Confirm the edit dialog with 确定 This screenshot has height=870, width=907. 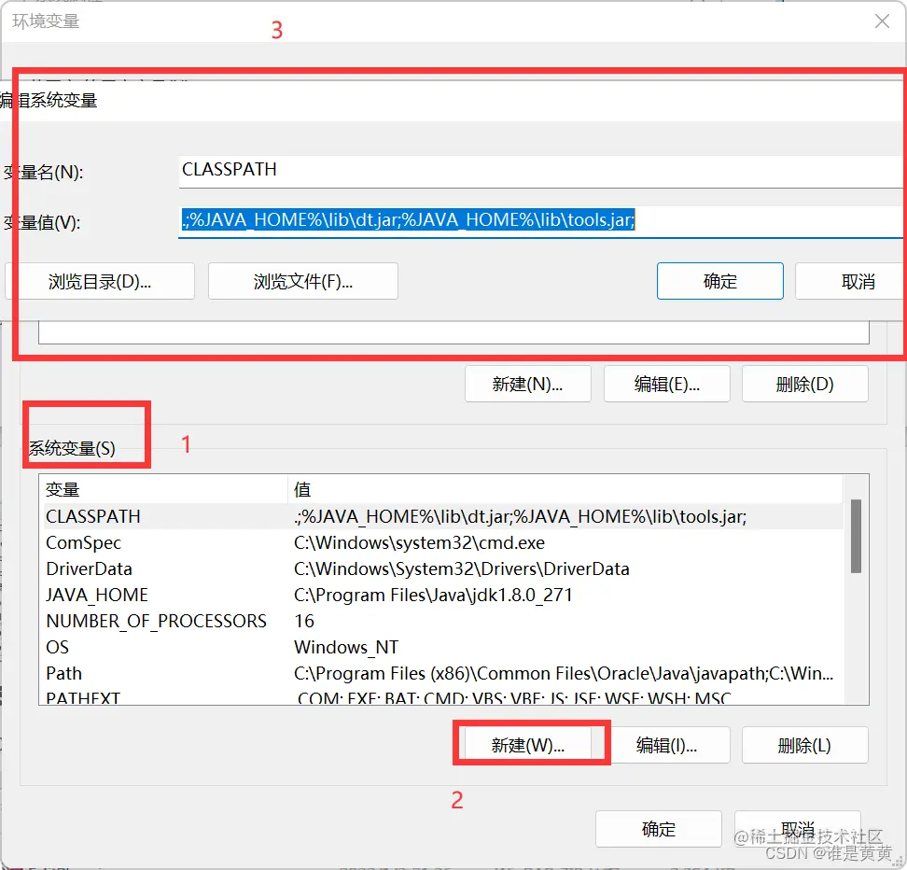(720, 281)
